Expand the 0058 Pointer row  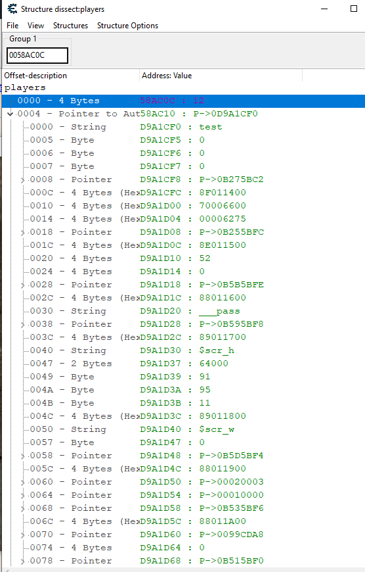[x=22, y=456]
